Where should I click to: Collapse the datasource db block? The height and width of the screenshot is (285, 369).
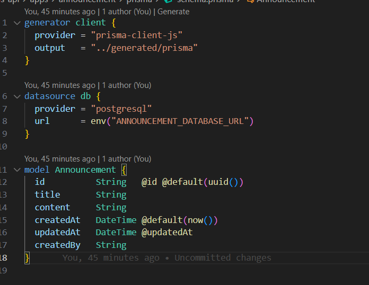pyautogui.click(x=17, y=96)
